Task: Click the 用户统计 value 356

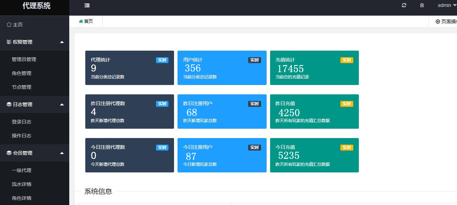Action: [x=193, y=68]
